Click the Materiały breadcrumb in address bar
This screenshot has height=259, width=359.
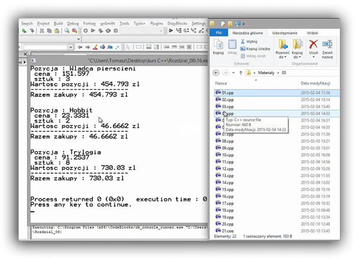pos(266,72)
